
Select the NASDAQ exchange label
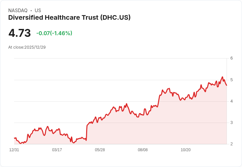point(18,11)
